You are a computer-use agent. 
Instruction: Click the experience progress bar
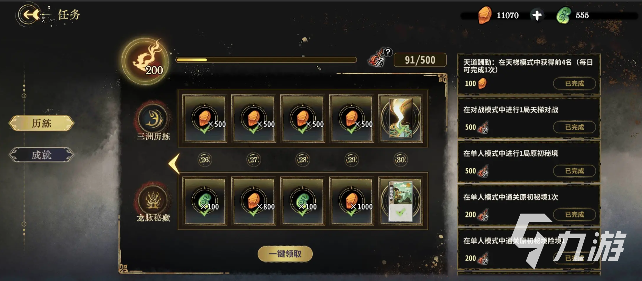point(266,60)
